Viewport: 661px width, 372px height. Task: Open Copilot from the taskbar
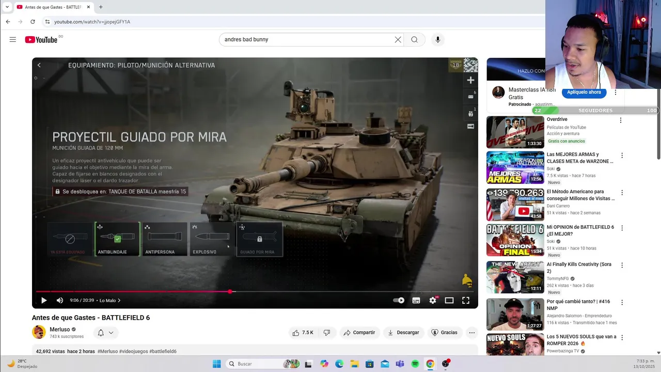[x=324, y=364]
